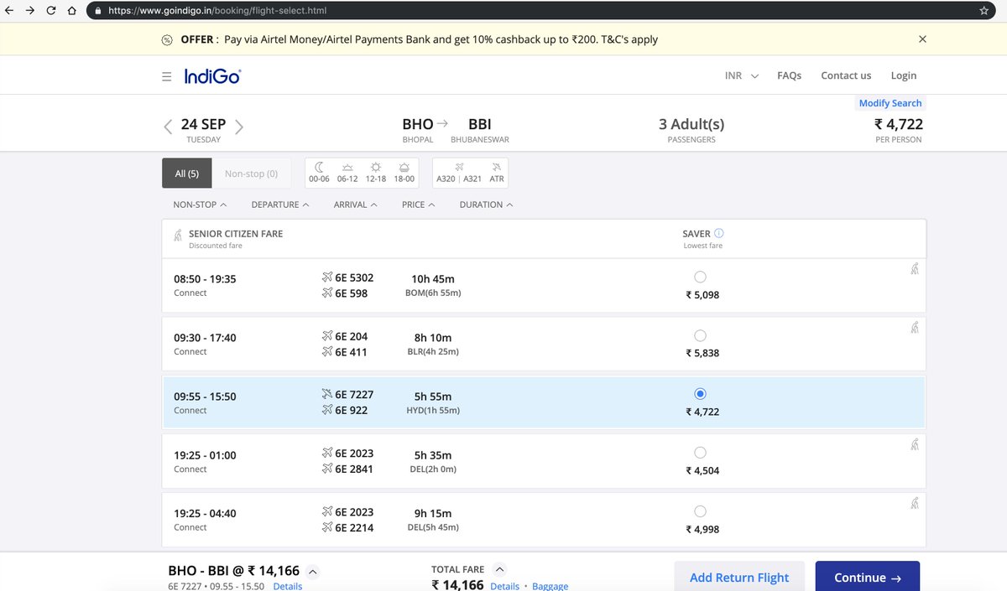The image size is (1007, 591).
Task: Go back with the browser back arrow
Action: (x=9, y=11)
